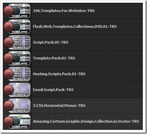Select the Script.Pack.05-TRS title
This screenshot has width=147, height=134.
point(51,42)
